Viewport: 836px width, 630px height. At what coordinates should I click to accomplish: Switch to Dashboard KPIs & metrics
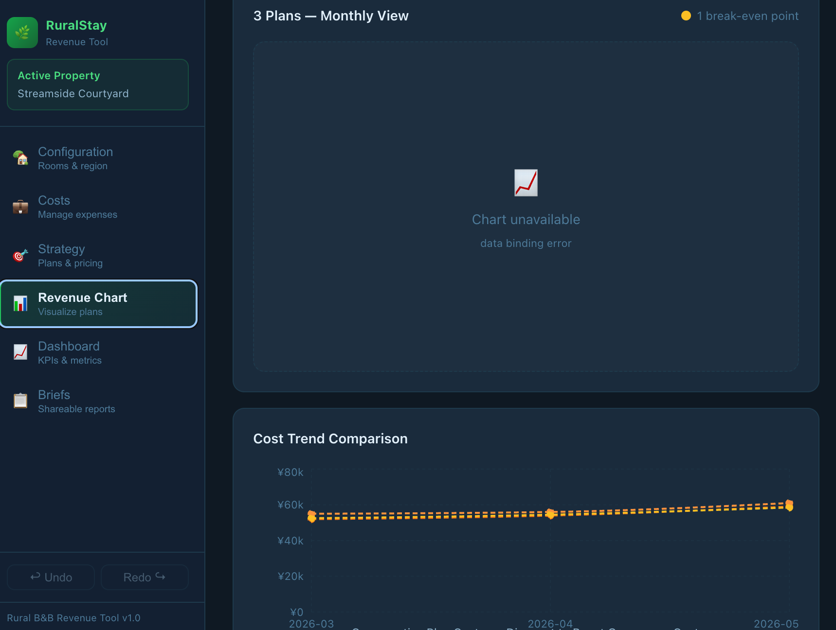pyautogui.click(x=99, y=352)
